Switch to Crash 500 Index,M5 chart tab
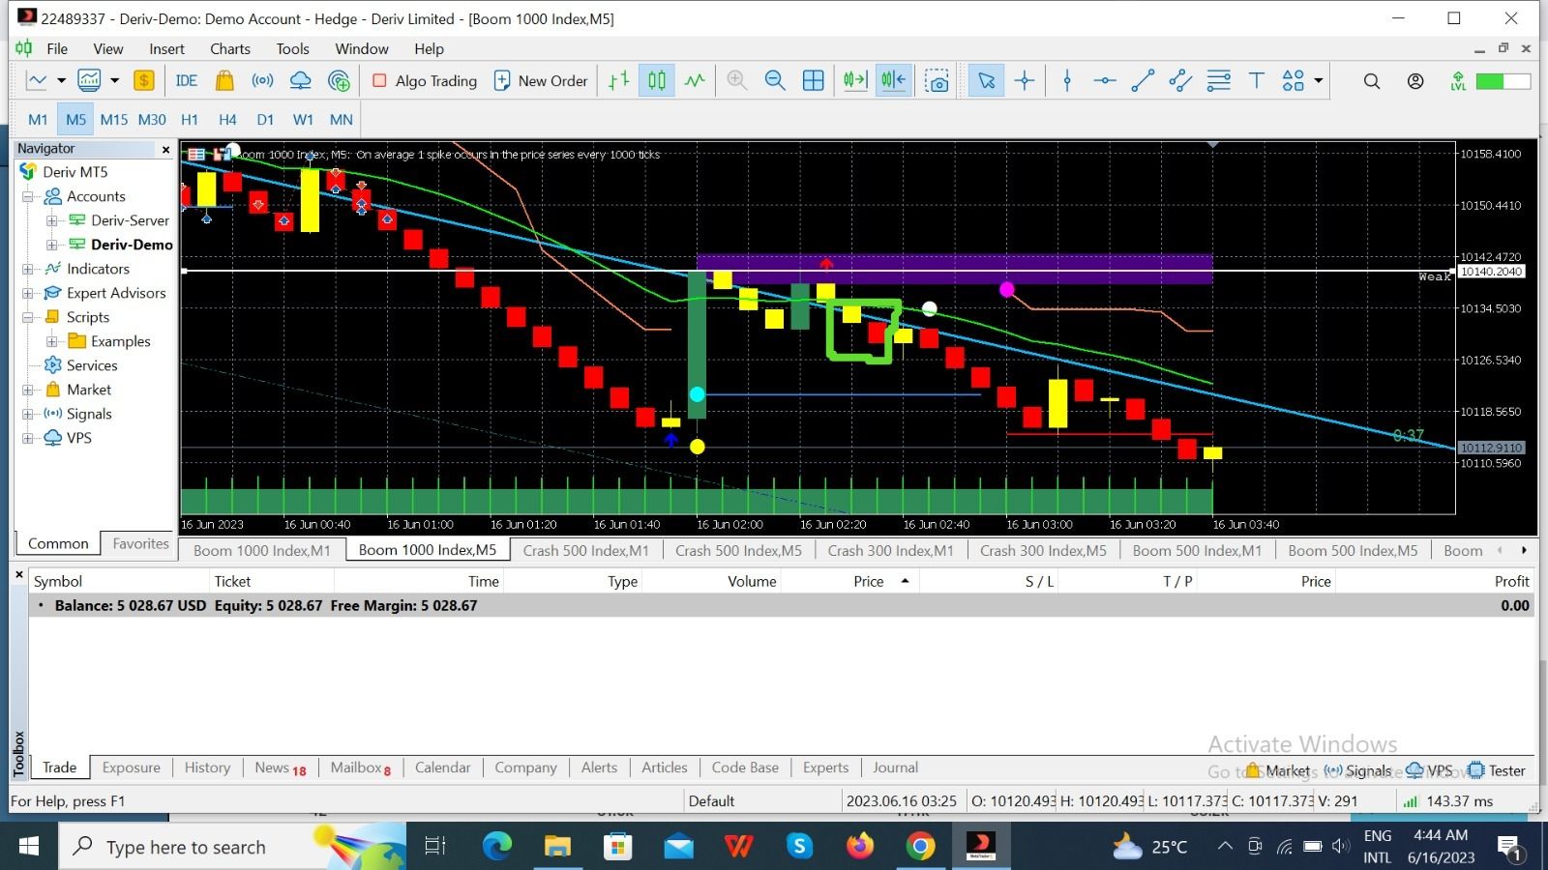 click(738, 550)
